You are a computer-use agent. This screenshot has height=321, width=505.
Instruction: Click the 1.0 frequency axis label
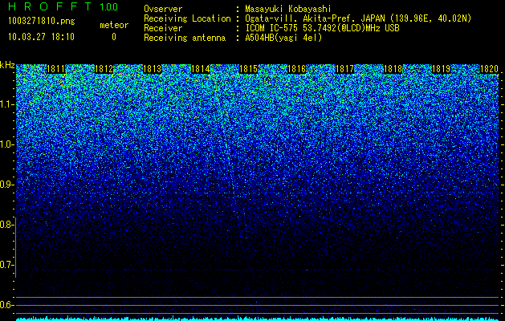pyautogui.click(x=6, y=144)
